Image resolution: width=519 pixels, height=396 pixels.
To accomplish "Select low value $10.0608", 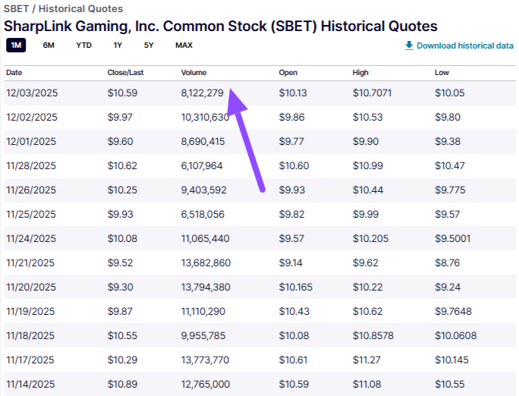I will (x=456, y=336).
